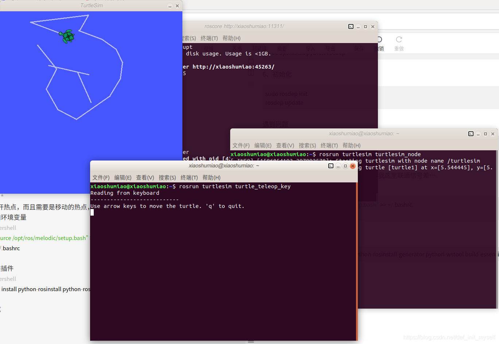Minimize the TurtleSim window

tap(170, 6)
